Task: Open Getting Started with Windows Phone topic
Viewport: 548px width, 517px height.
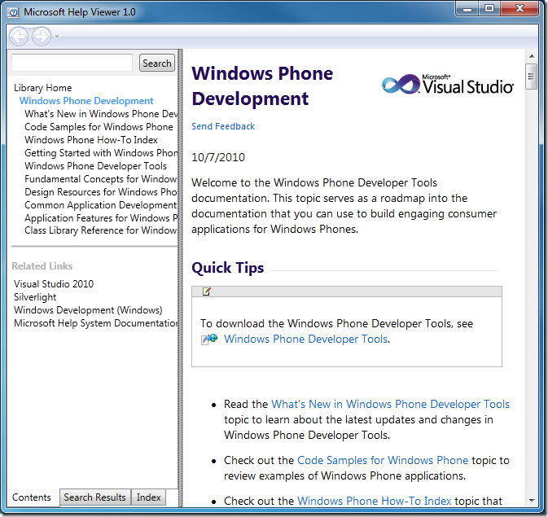Action: pos(101,153)
